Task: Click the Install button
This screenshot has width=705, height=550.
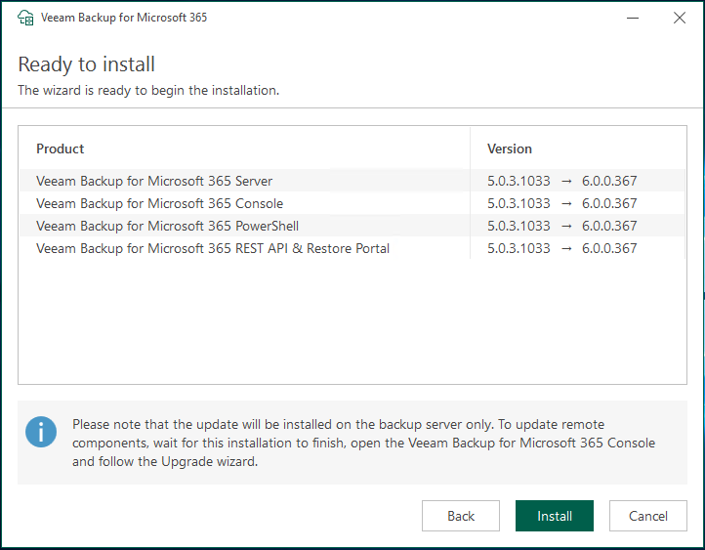Action: 554,516
